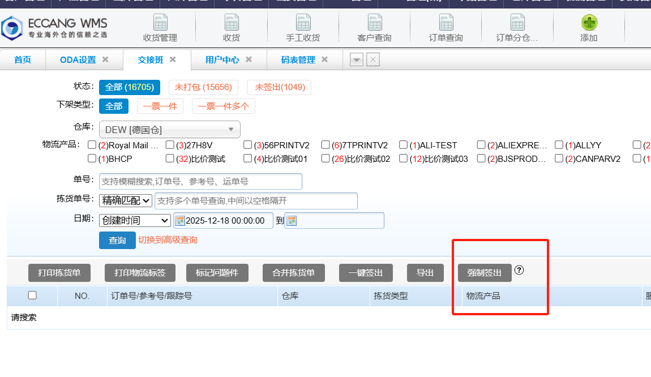
Task: Check the (3)27H8V logistics product
Action: tap(170, 144)
